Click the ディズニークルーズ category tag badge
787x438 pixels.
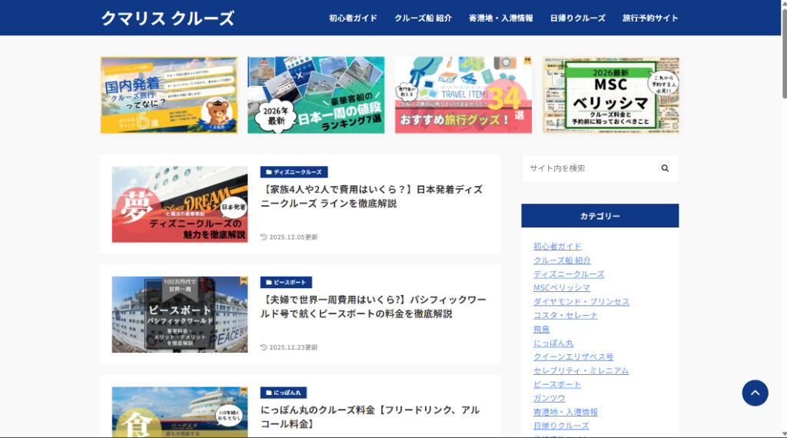(294, 172)
